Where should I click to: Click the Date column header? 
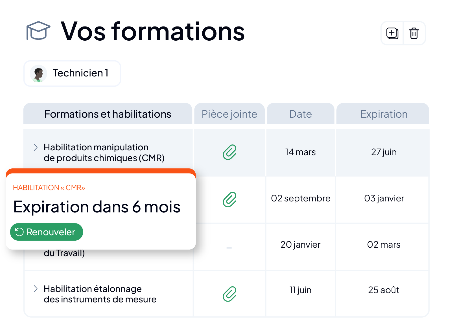301,114
